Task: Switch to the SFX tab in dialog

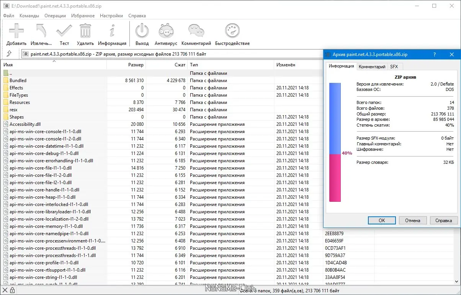Action: [394, 67]
